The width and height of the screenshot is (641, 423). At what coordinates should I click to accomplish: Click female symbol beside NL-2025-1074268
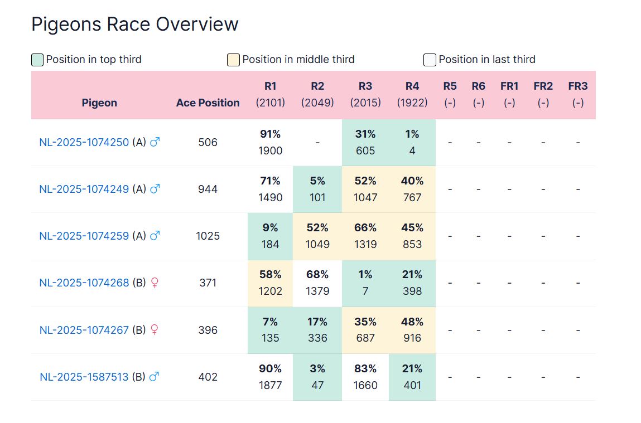(x=155, y=283)
